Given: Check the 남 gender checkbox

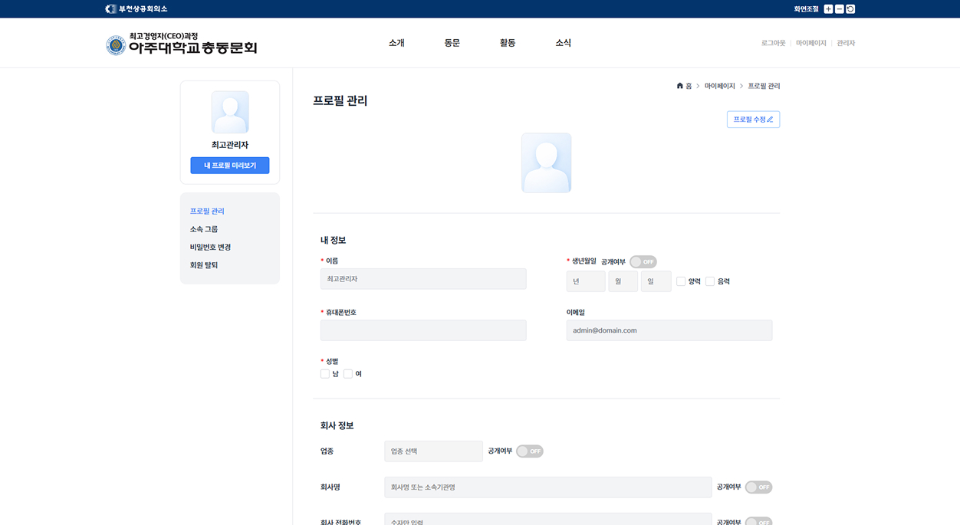Looking at the screenshot, I should [325, 374].
